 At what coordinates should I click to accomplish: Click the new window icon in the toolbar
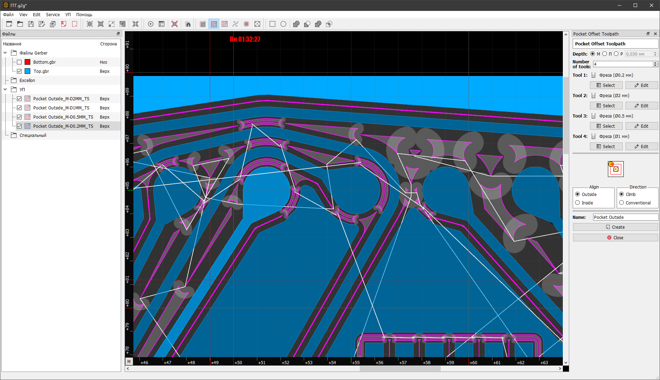[x=9, y=24]
